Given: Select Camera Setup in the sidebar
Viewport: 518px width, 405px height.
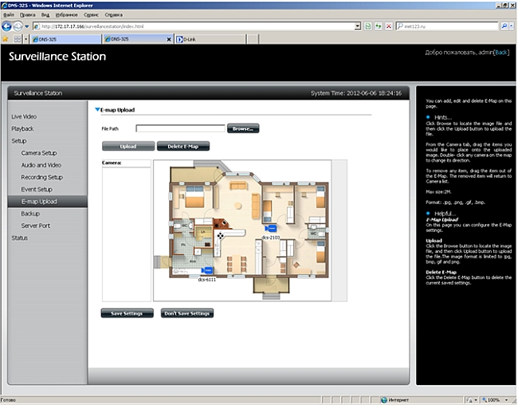Looking at the screenshot, I should [x=39, y=153].
